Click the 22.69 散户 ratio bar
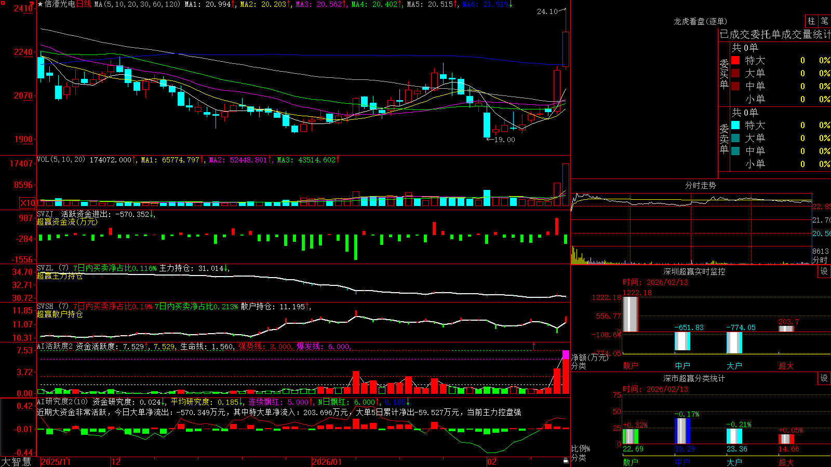Image resolution: width=831 pixels, height=467 pixels. coord(630,436)
